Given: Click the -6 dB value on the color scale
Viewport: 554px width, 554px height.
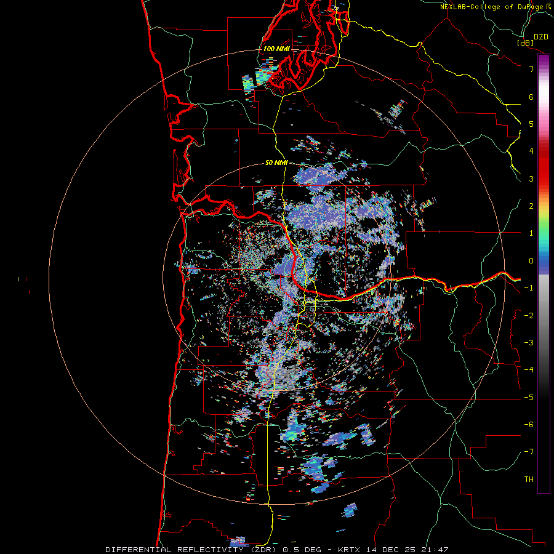Looking at the screenshot, I should click(529, 425).
